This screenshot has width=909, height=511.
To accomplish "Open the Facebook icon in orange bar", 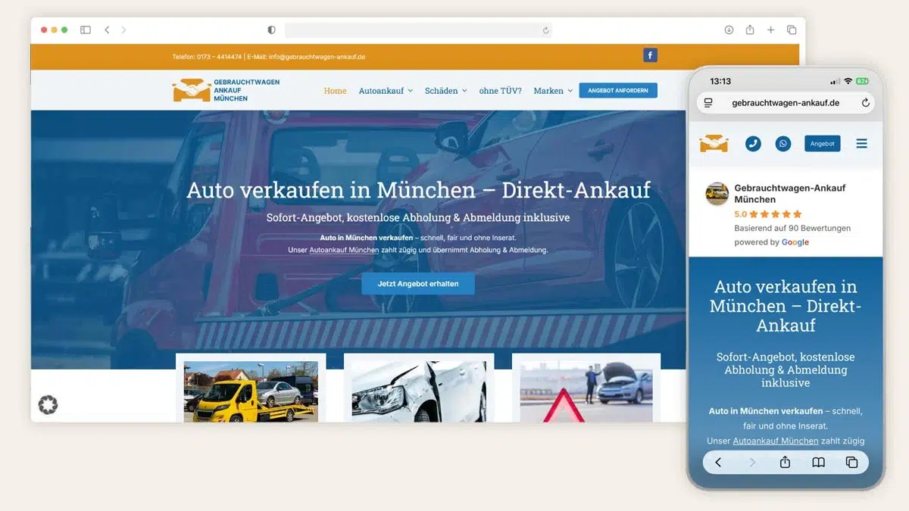I will point(650,55).
